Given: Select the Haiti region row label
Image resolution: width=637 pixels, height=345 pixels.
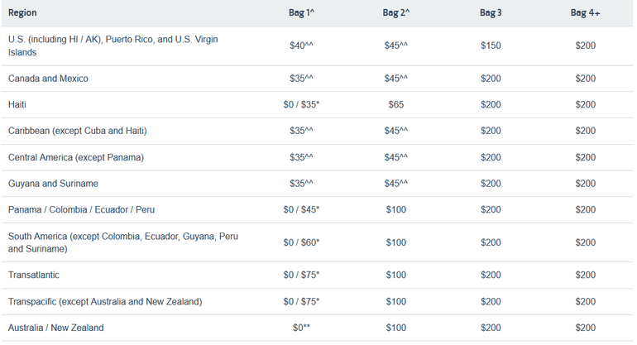Looking at the screenshot, I should coord(17,105).
